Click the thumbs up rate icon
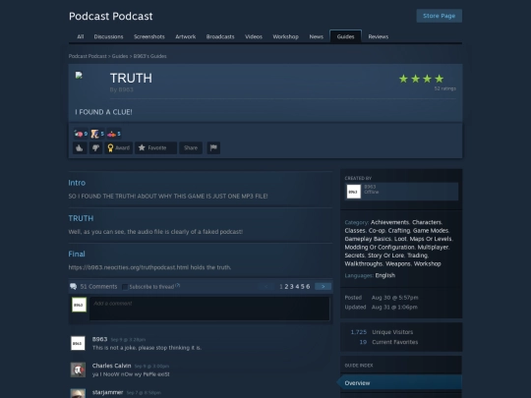The height and width of the screenshot is (398, 531). [x=80, y=147]
